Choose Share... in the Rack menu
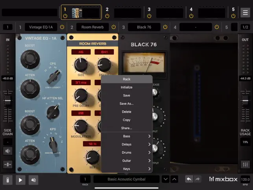The height and width of the screenshot is (190, 253). click(127, 128)
